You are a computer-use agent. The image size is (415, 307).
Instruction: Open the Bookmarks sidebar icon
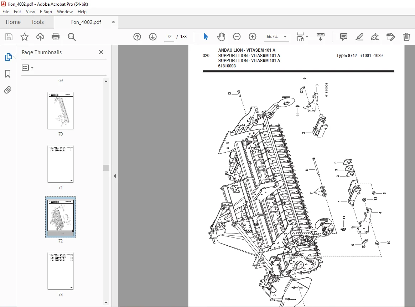(8, 74)
